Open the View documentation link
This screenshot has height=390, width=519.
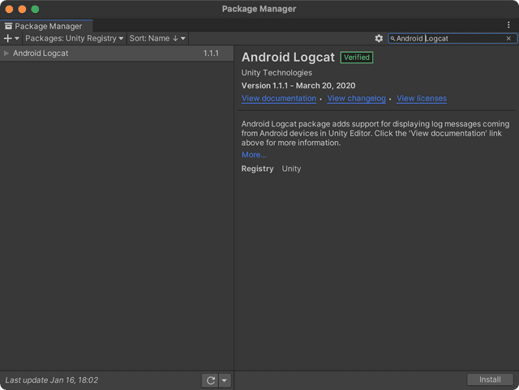tap(279, 99)
